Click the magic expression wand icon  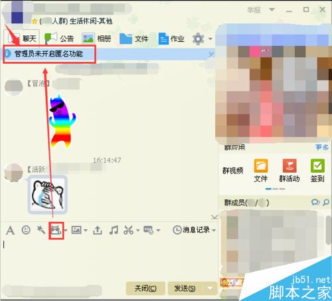[41, 230]
